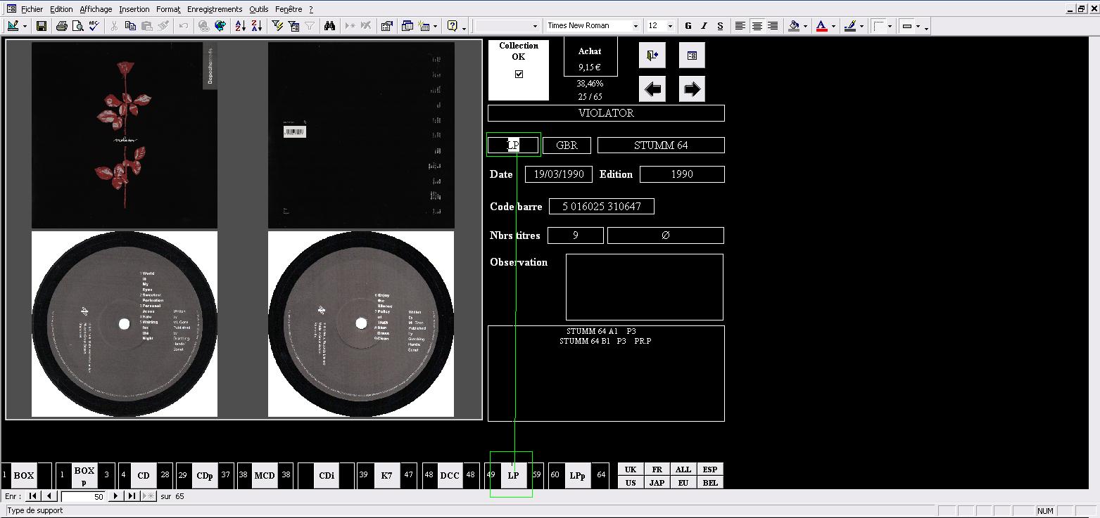Screen dimensions: 1100x518
Task: Filter by UK country button
Action: [x=631, y=470]
